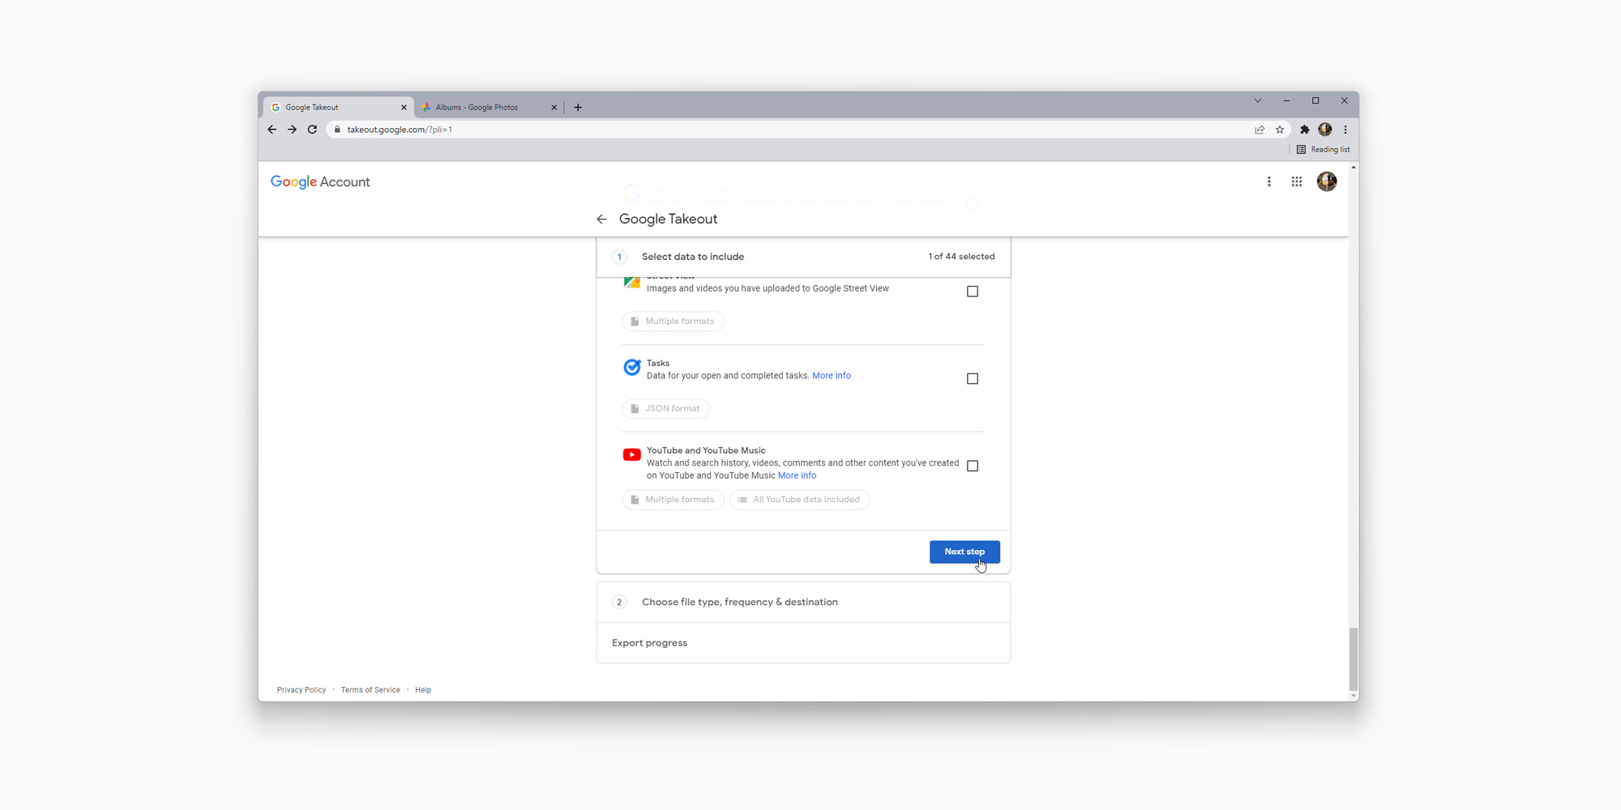
Task: Check the YouTube and YouTube Music checkbox
Action: point(973,465)
